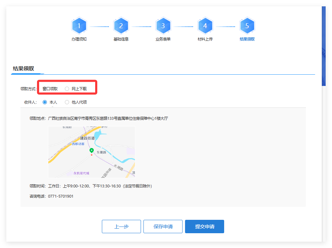Image resolution: width=332 pixels, height=248 pixels.
Task: Select the 他人代领 radio option
Action: tap(67, 102)
